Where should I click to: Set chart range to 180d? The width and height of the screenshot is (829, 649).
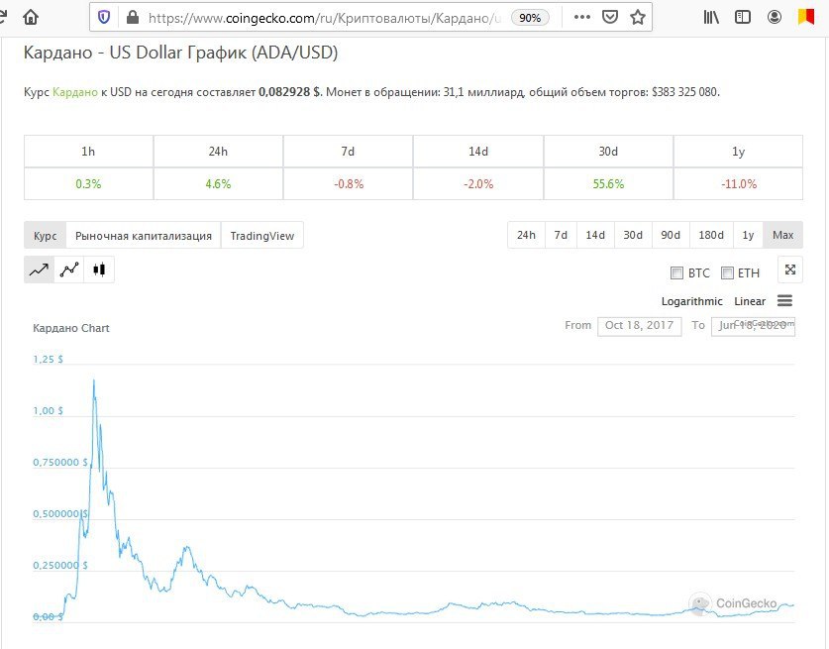(x=711, y=235)
